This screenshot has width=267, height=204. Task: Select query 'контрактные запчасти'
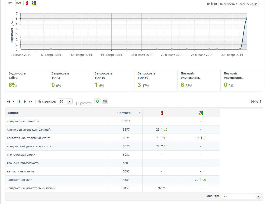[23, 121]
